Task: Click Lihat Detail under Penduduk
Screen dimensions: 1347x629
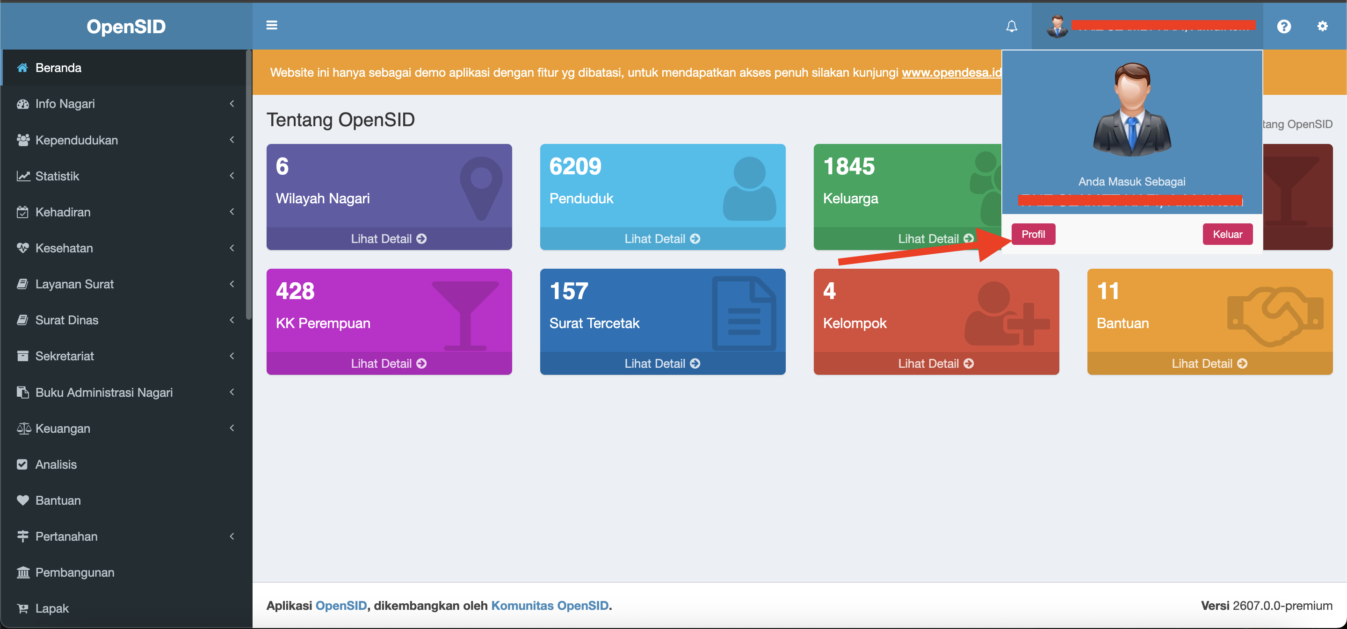Action: click(x=662, y=239)
